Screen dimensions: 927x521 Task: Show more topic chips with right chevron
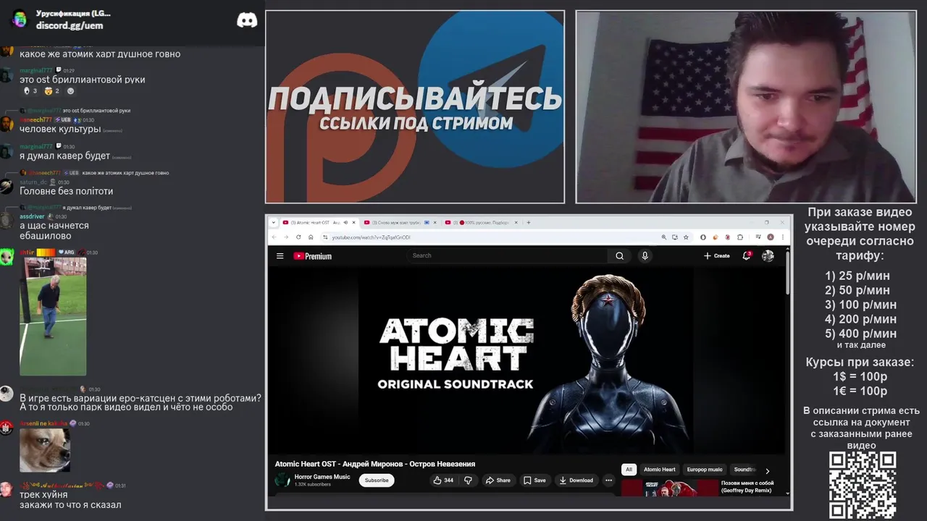tap(768, 470)
